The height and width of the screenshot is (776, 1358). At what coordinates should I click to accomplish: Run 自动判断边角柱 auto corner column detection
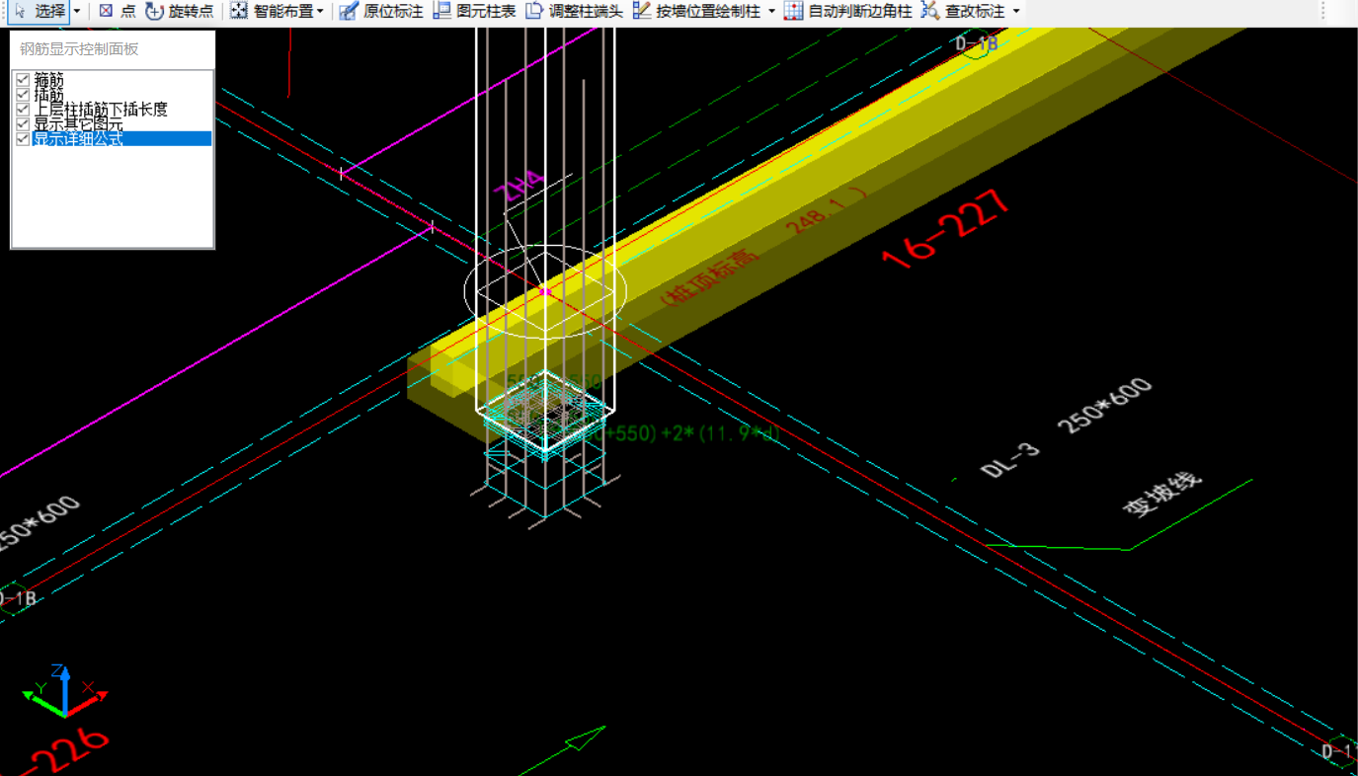[847, 11]
